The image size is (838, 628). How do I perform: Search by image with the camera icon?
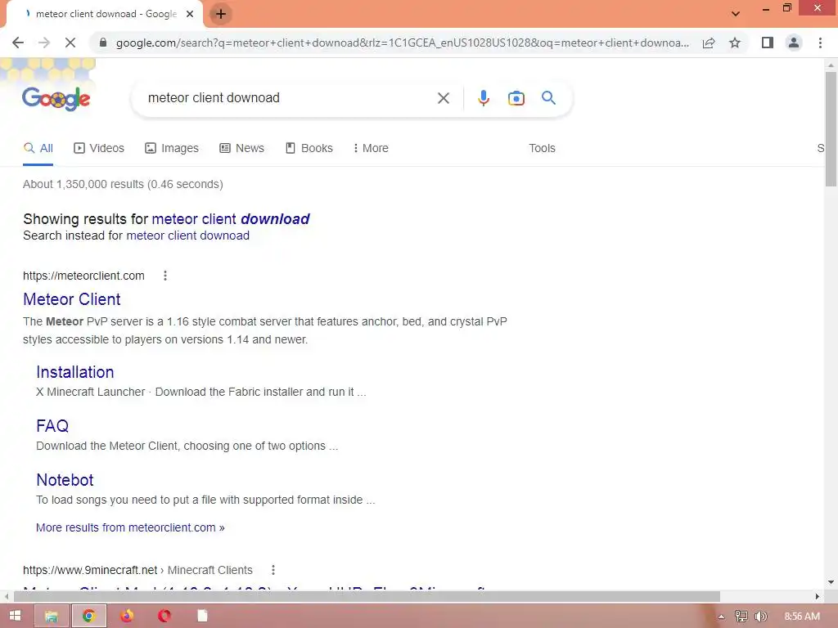click(516, 98)
